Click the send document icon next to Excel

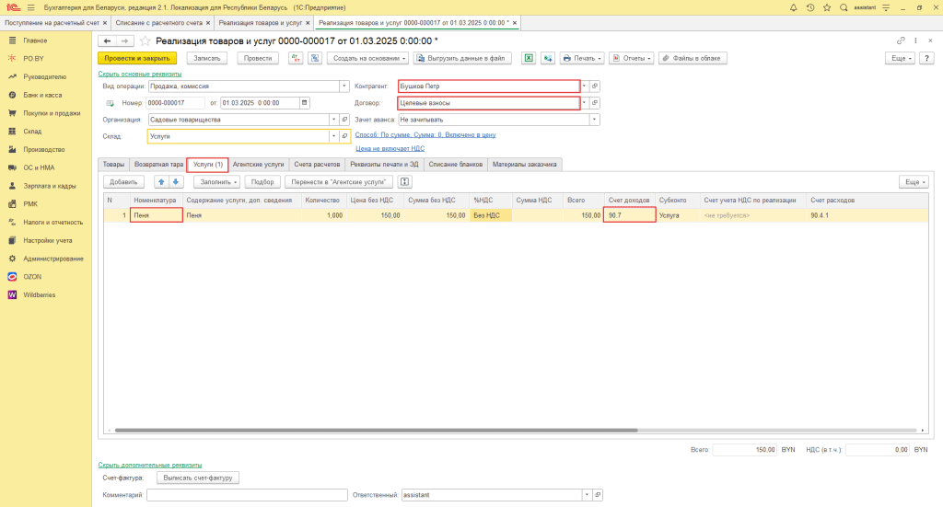point(547,58)
